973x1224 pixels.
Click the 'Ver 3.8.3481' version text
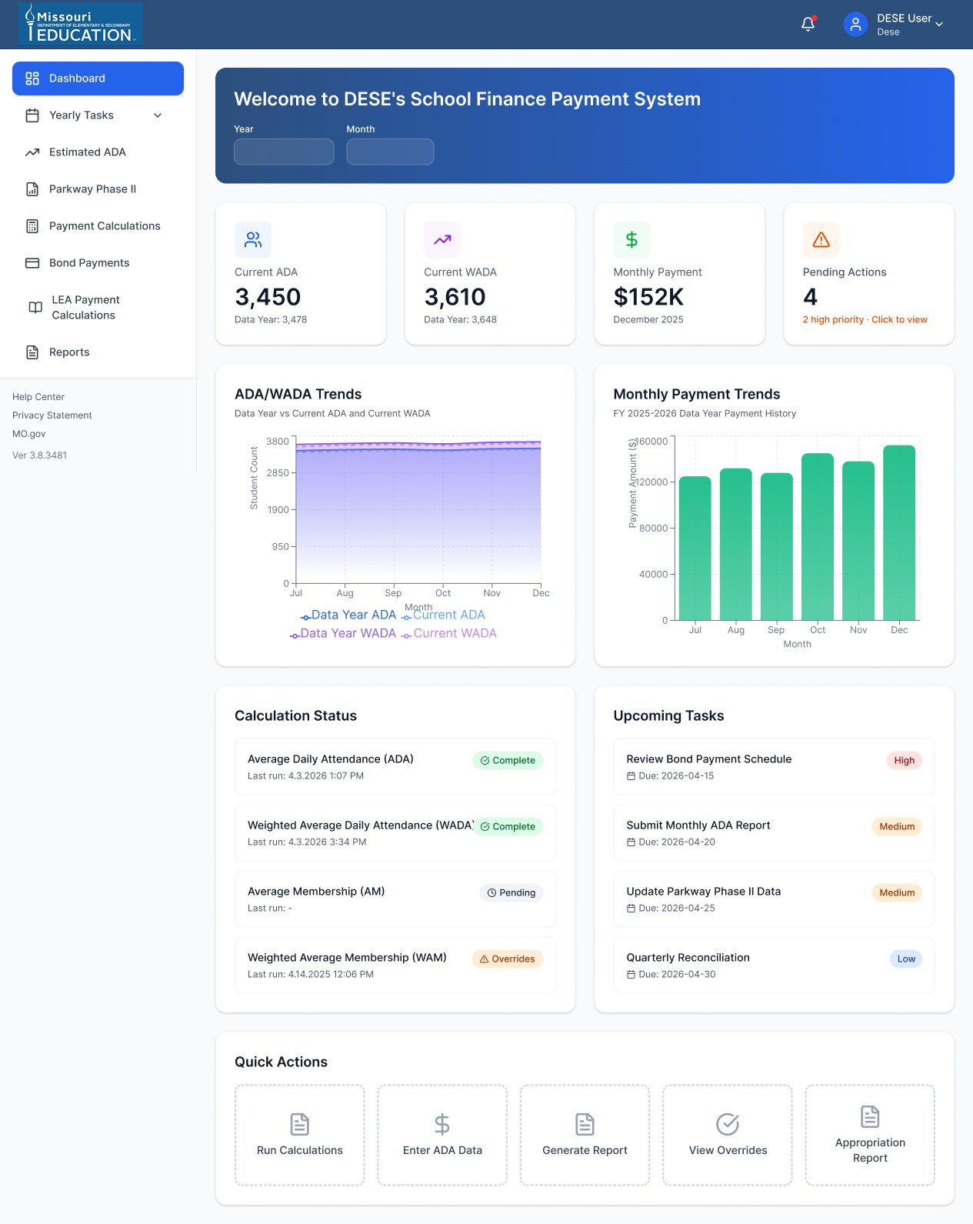(40, 455)
